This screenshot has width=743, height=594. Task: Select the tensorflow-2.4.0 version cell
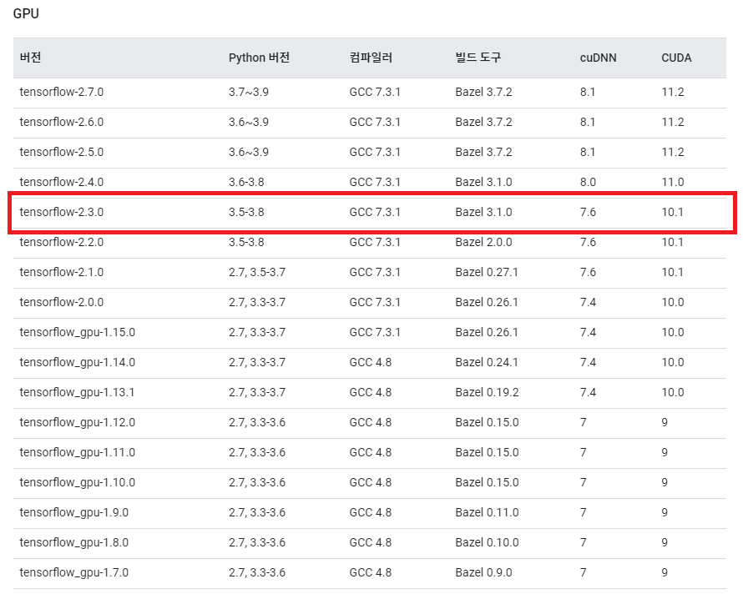(x=62, y=182)
